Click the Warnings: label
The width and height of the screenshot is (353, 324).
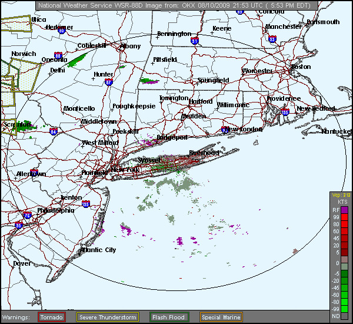[16, 318]
